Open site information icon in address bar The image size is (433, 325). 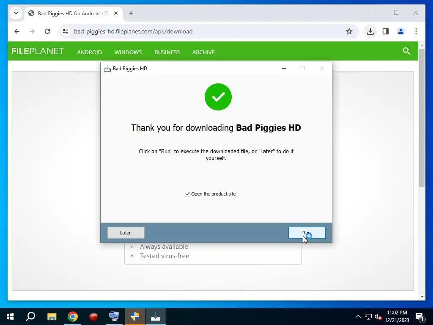click(x=66, y=31)
